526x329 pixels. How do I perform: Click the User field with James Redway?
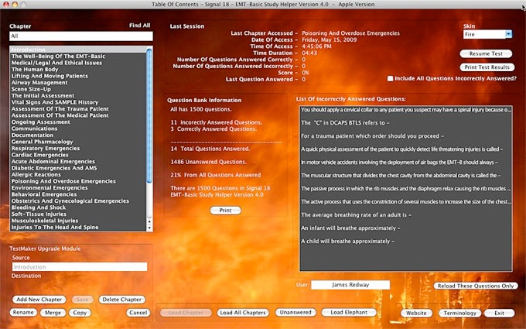coord(350,285)
